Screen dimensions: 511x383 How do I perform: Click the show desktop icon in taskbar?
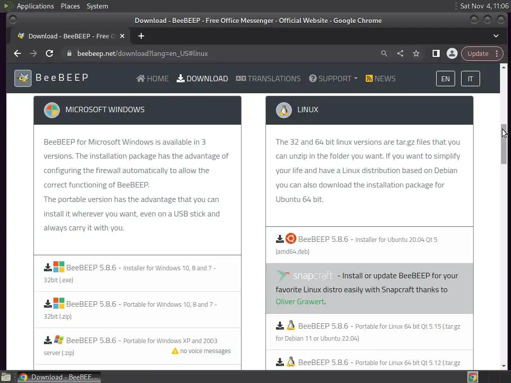click(x=6, y=377)
